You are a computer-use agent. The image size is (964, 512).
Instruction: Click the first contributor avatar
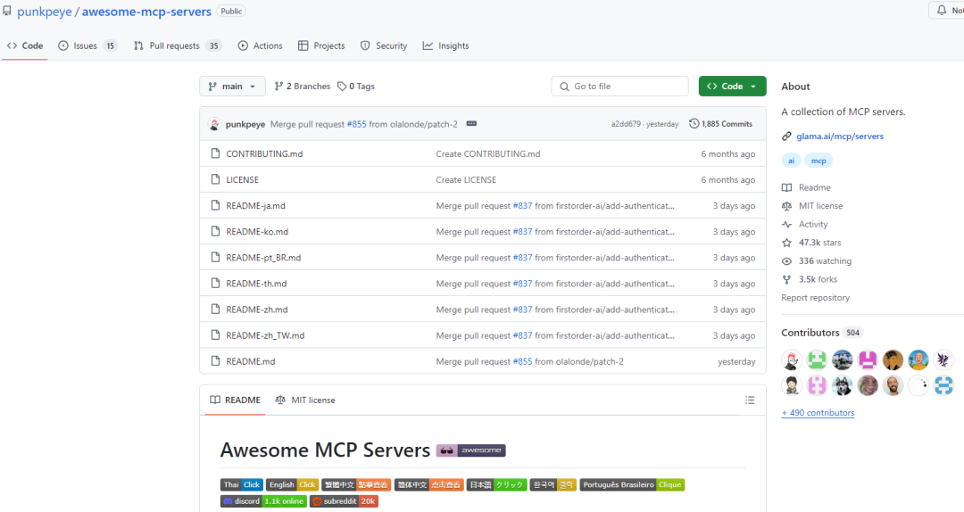point(792,360)
